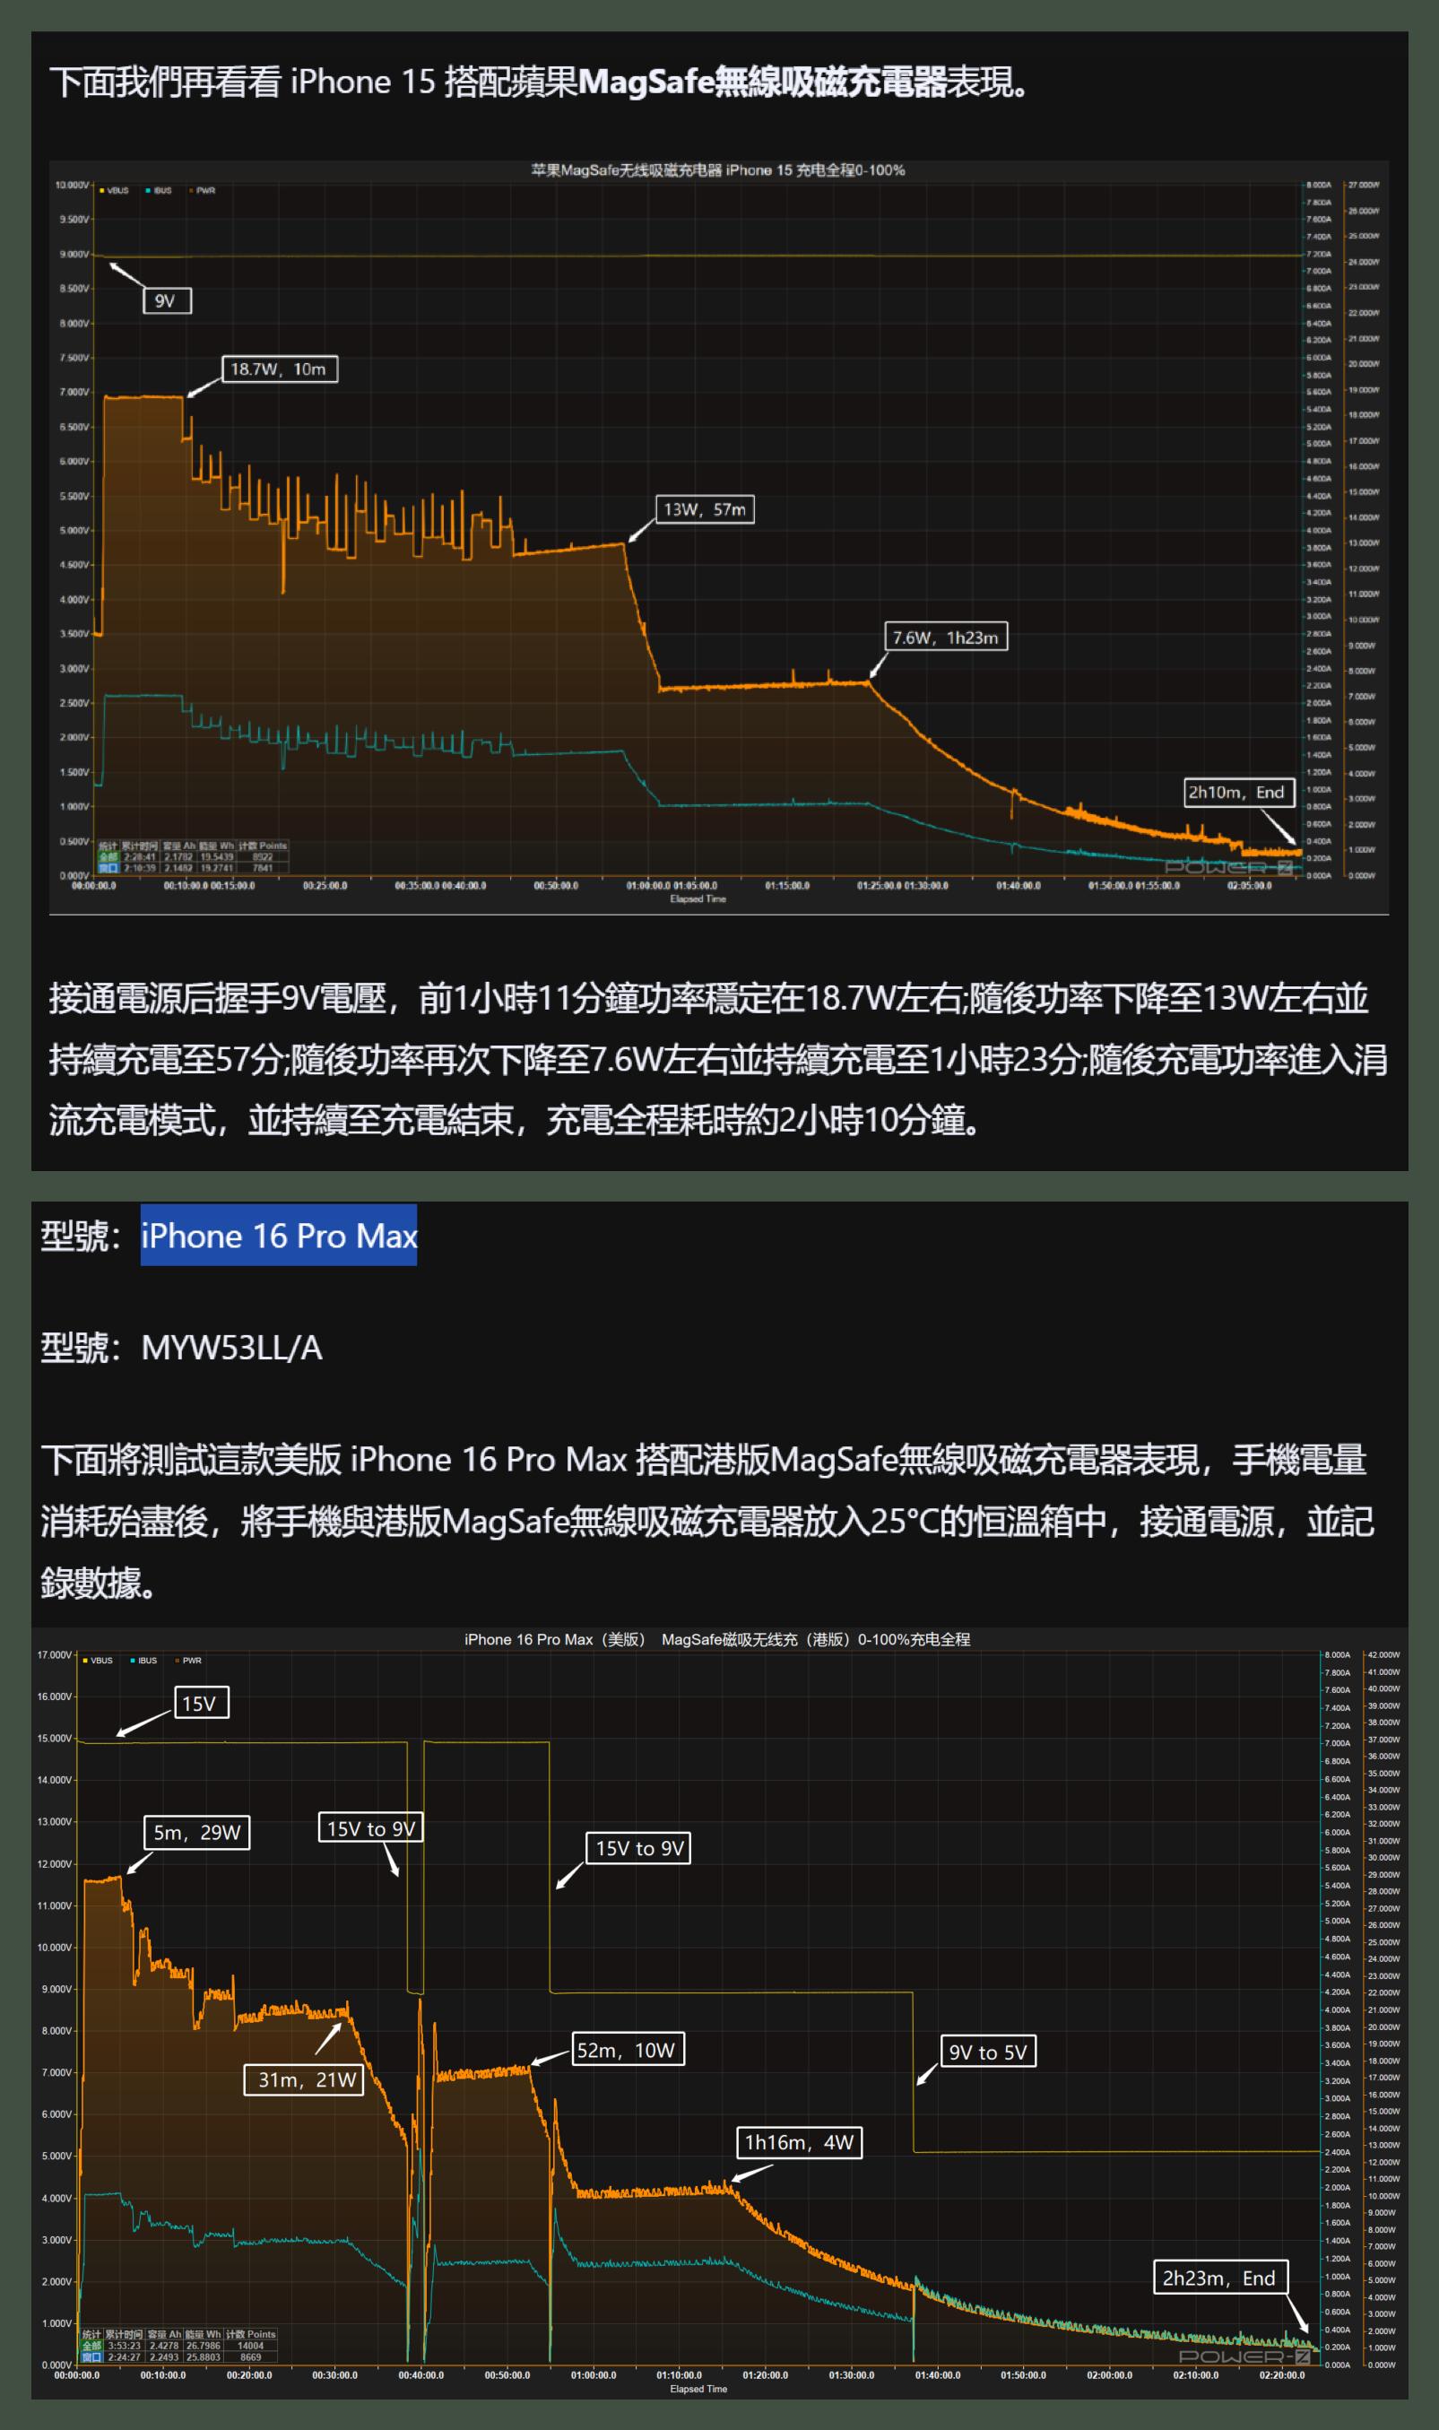Click the PWR legend in iPhone 16 Pro Max chart
This screenshot has width=1439, height=2430.
(x=188, y=1660)
